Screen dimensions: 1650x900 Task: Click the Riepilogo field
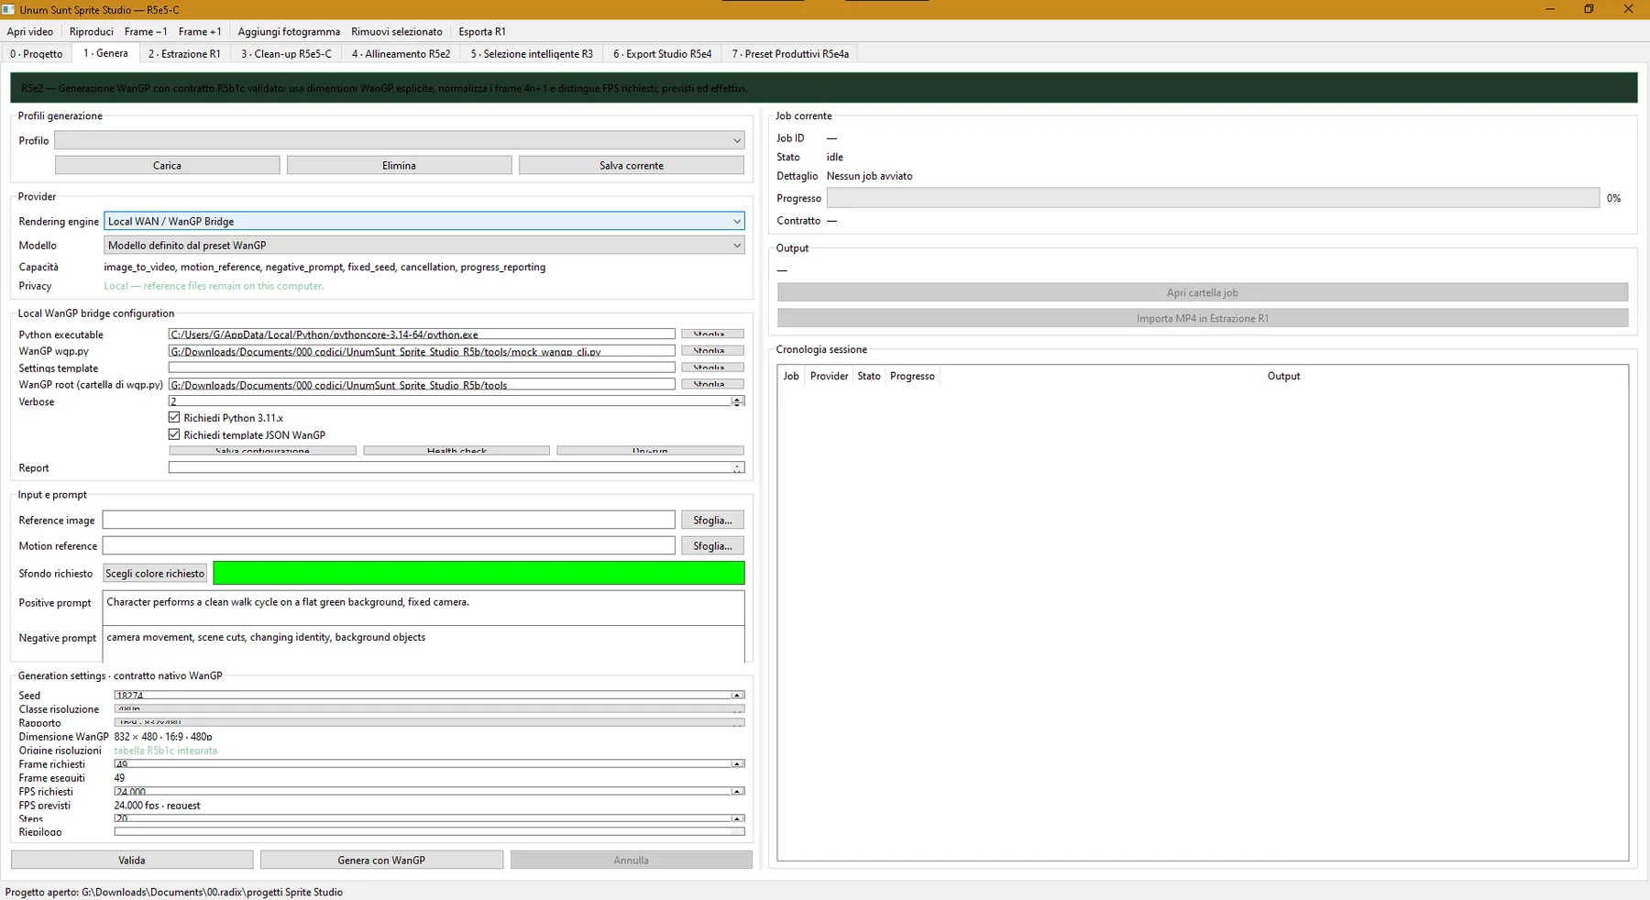[x=429, y=831]
